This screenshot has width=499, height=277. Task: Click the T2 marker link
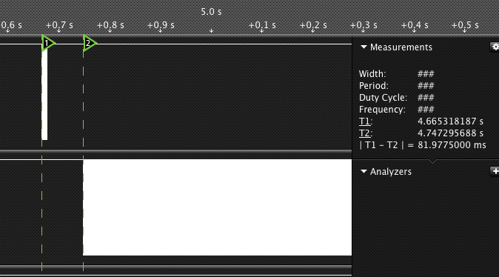pos(364,133)
